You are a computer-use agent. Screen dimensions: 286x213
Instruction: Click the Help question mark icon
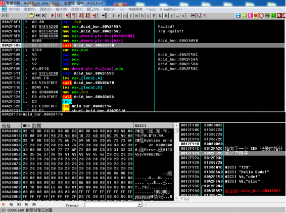click(x=204, y=16)
